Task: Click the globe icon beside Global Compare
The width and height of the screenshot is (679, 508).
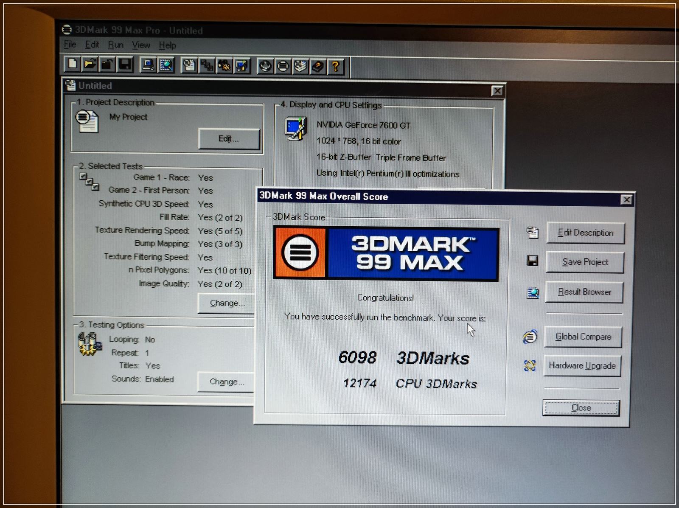Action: (x=530, y=337)
